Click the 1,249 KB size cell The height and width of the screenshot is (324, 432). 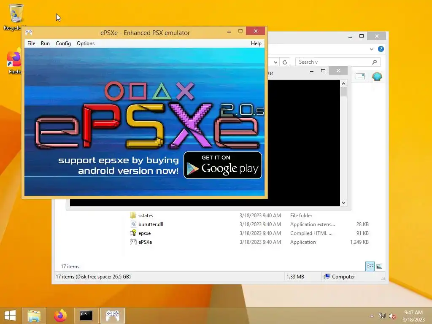point(359,242)
